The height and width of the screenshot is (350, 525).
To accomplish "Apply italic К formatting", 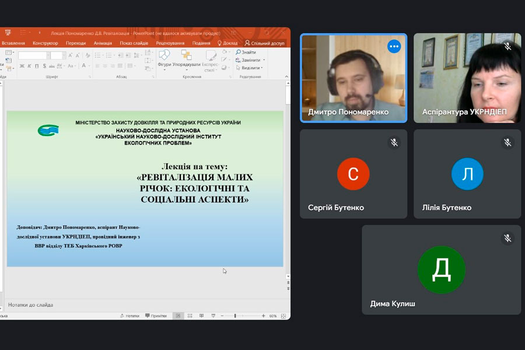I will (29, 66).
